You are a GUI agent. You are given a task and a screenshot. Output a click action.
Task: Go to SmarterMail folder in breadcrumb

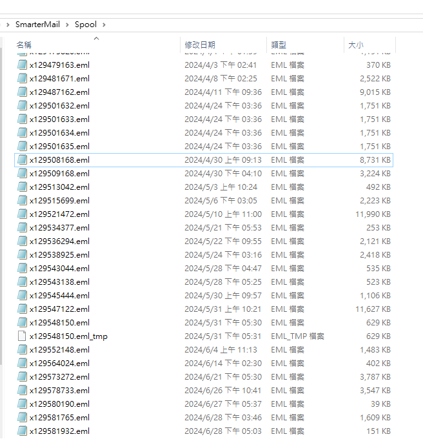[37, 25]
